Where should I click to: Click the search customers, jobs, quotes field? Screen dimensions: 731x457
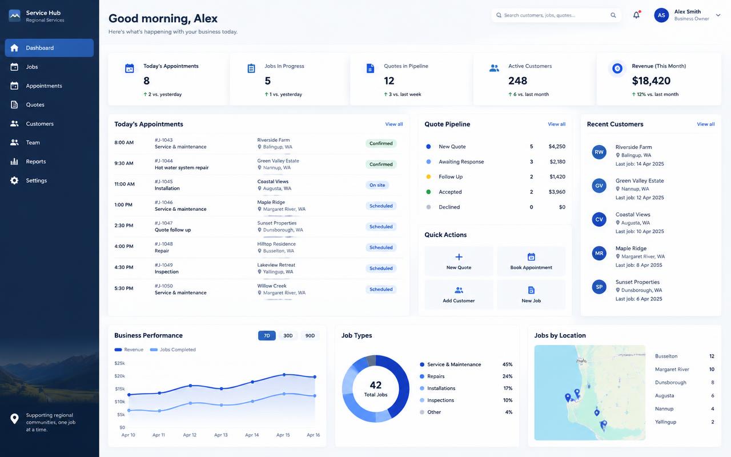(556, 15)
